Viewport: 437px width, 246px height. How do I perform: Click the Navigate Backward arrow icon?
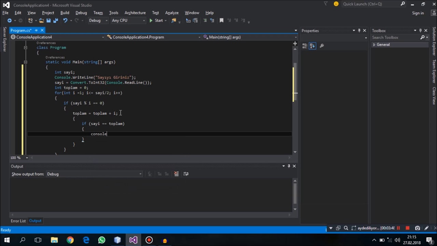9,20
